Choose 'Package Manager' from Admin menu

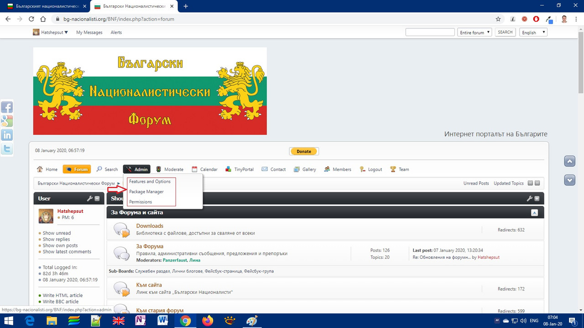pos(146,192)
